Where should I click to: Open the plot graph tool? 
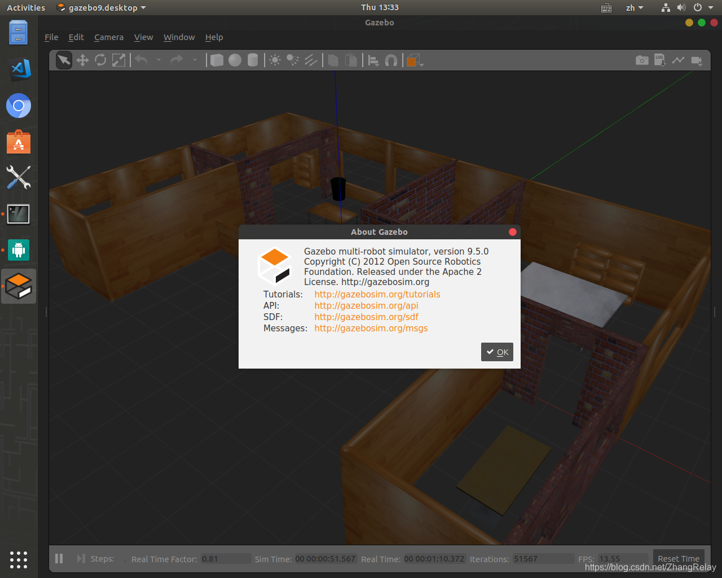click(678, 60)
